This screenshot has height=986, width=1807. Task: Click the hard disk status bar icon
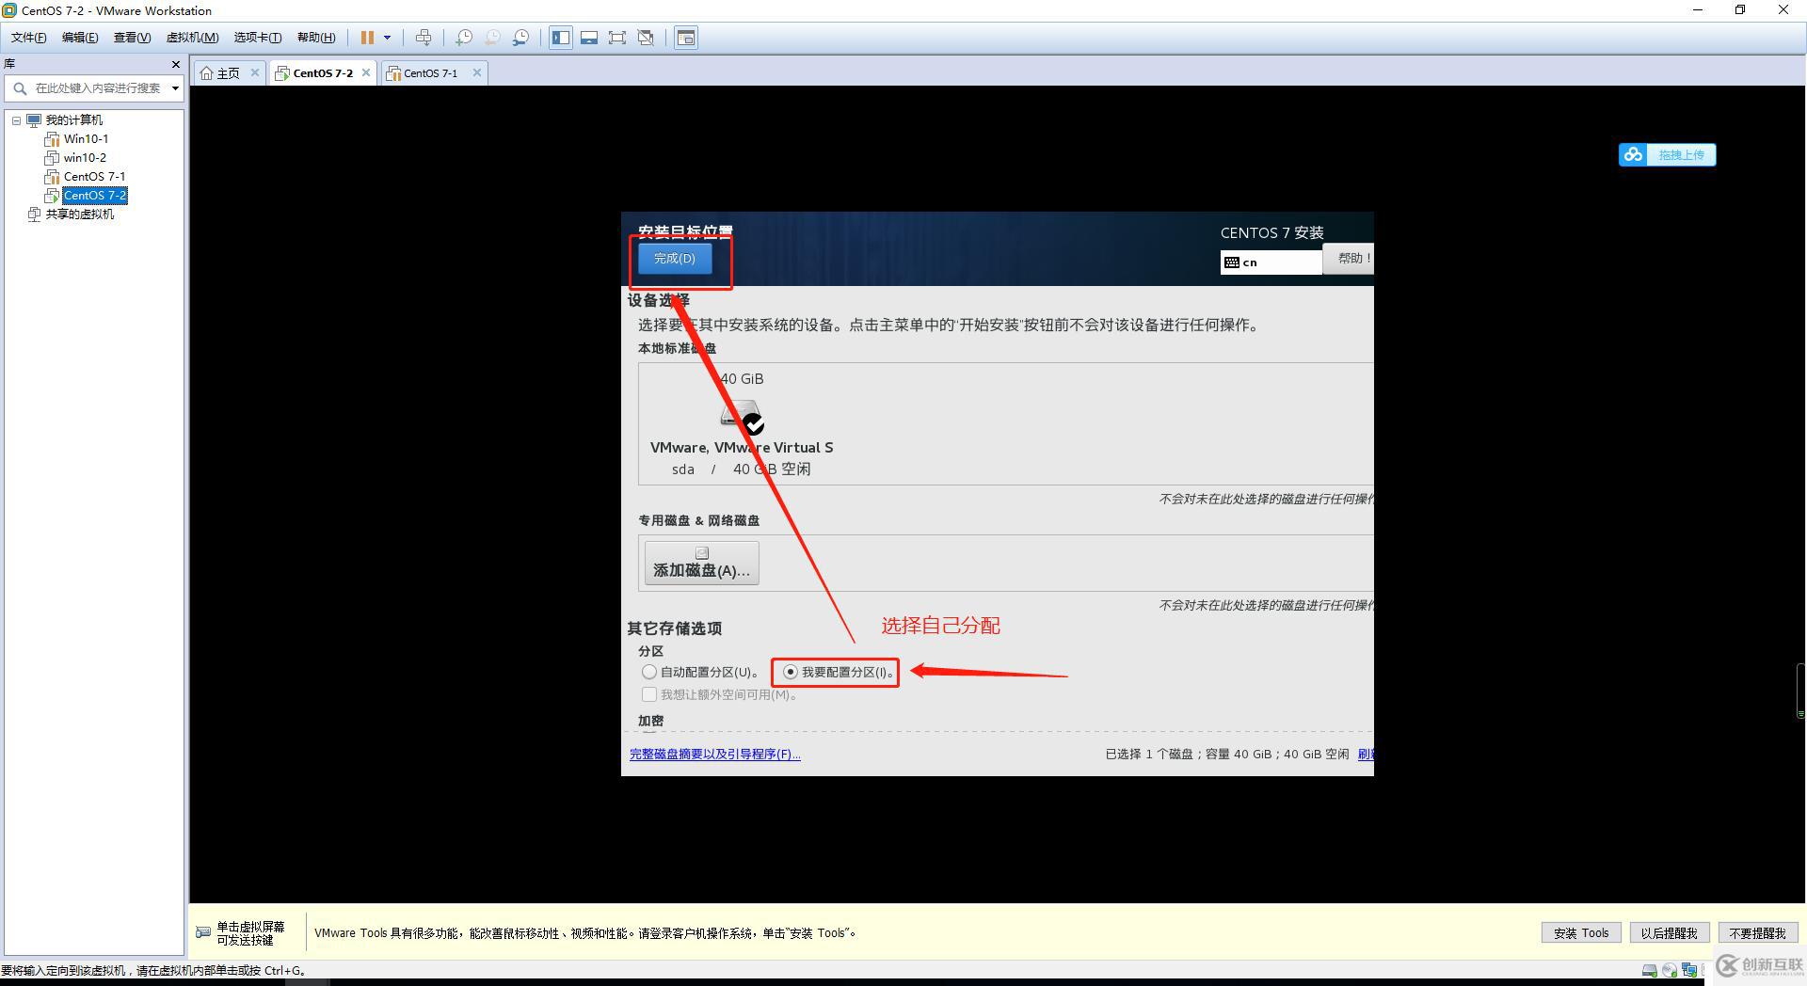1650,970
